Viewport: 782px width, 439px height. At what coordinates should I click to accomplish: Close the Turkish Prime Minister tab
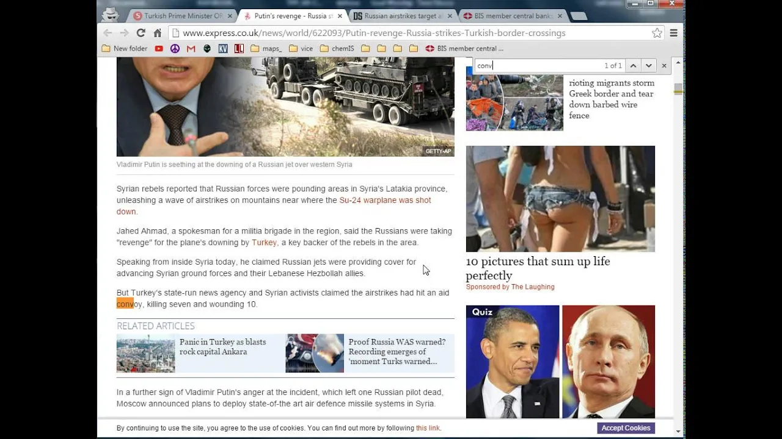point(230,16)
